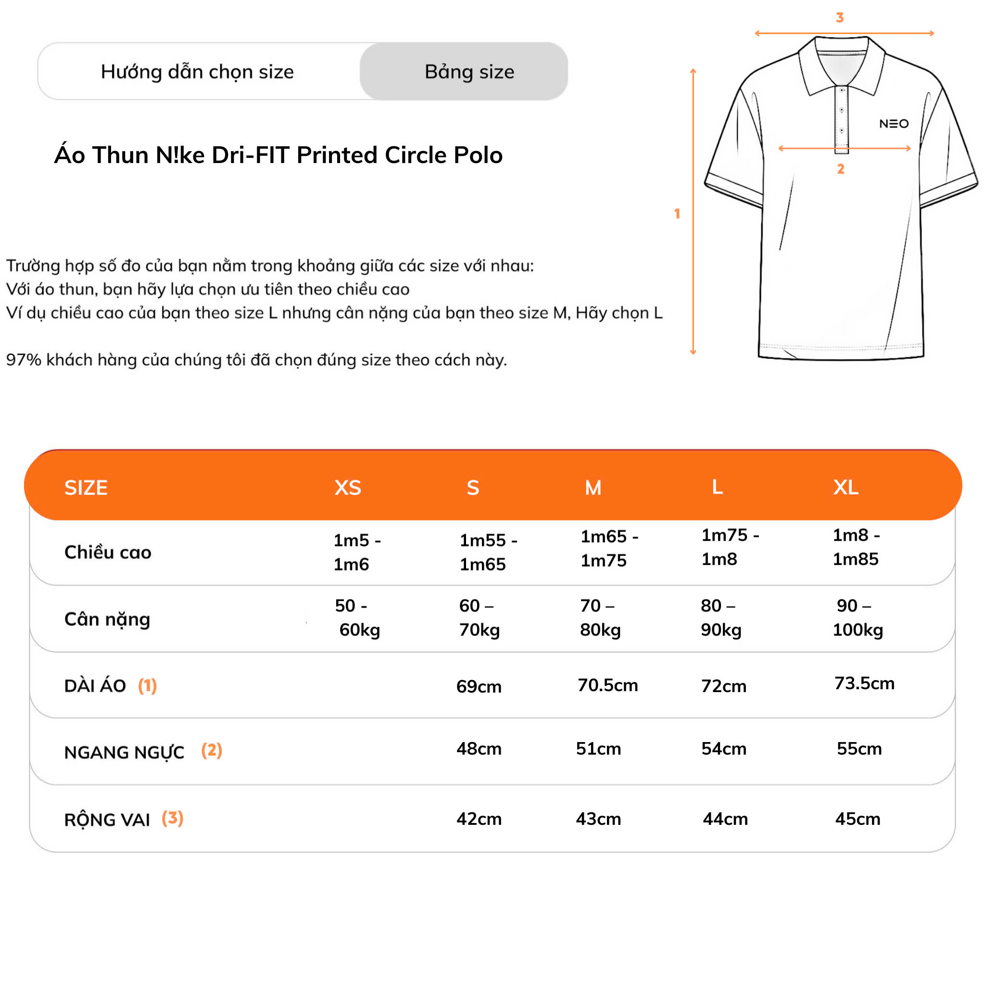
Task: Click the 48cm chest width value for S
Action: (x=479, y=748)
